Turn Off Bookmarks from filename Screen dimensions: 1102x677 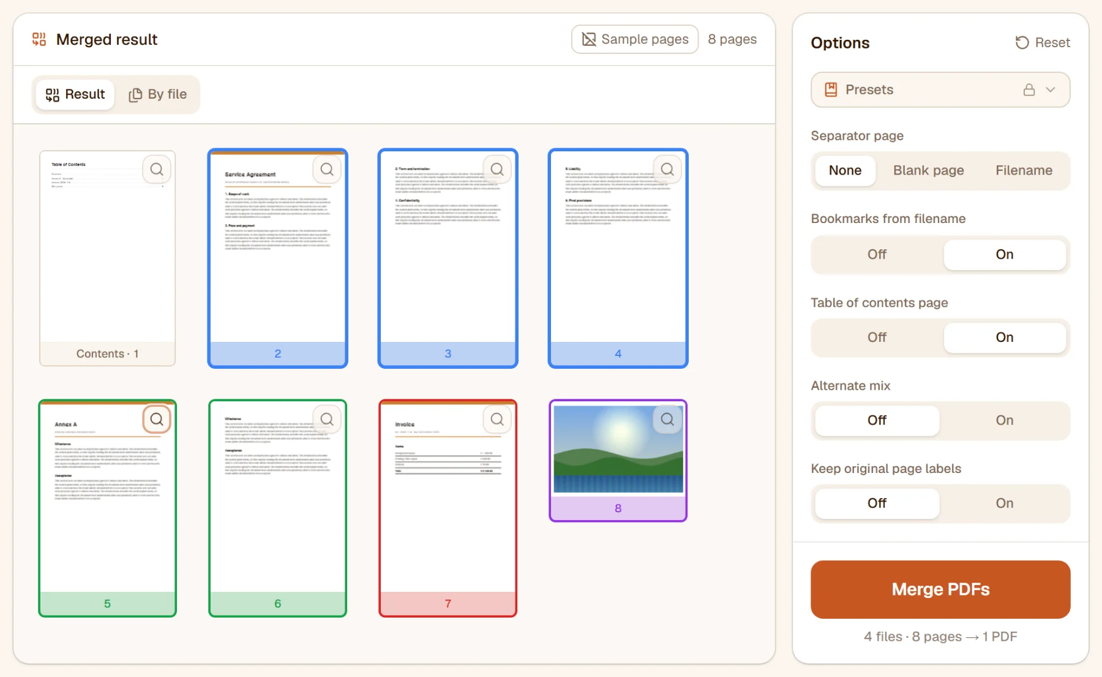877,254
